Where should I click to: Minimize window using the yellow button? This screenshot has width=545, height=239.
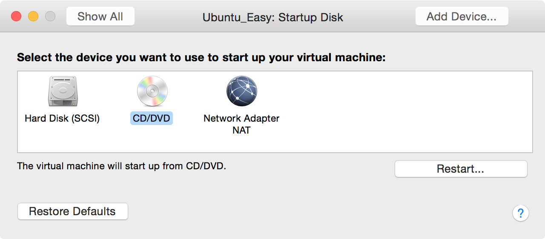[x=33, y=17]
